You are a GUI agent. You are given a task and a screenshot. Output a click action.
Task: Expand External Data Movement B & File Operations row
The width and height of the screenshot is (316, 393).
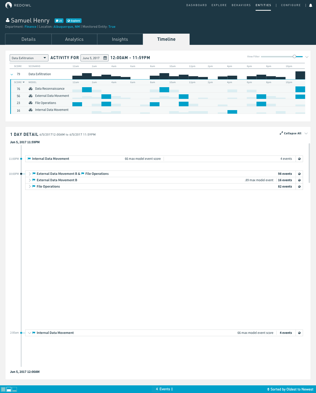30,174
